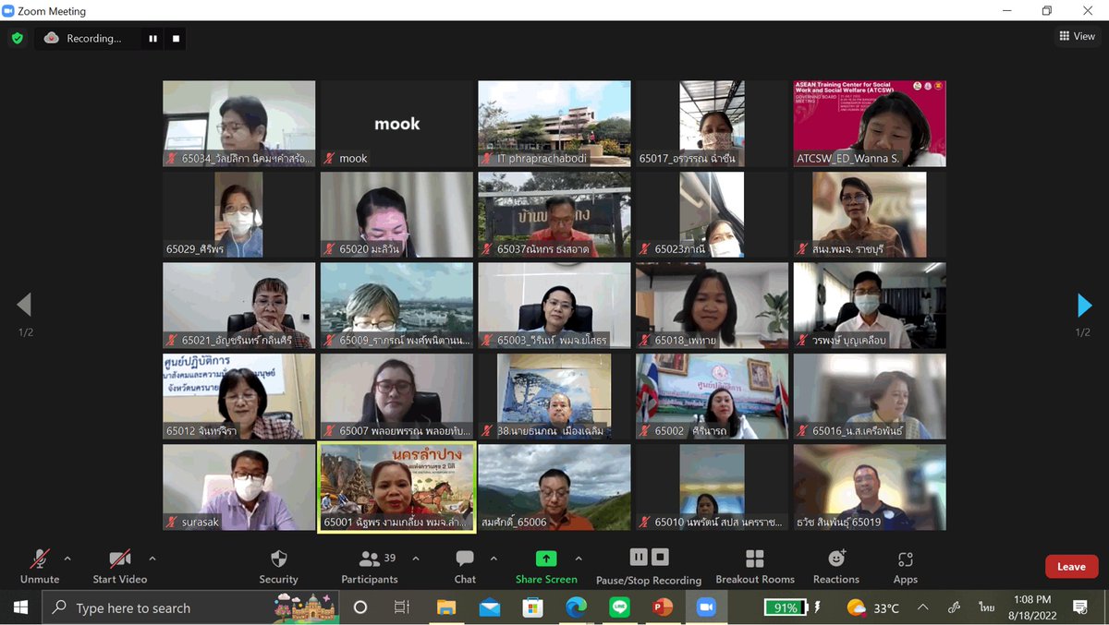Switch Thai input language indicator

coord(987,607)
